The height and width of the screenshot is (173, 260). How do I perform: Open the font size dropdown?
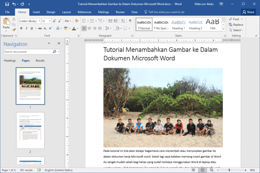pos(50,21)
